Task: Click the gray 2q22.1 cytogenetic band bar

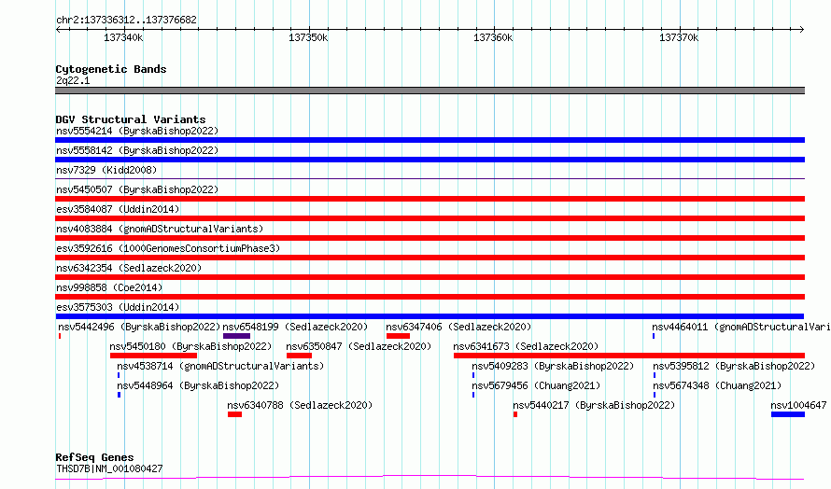Action: coord(430,91)
